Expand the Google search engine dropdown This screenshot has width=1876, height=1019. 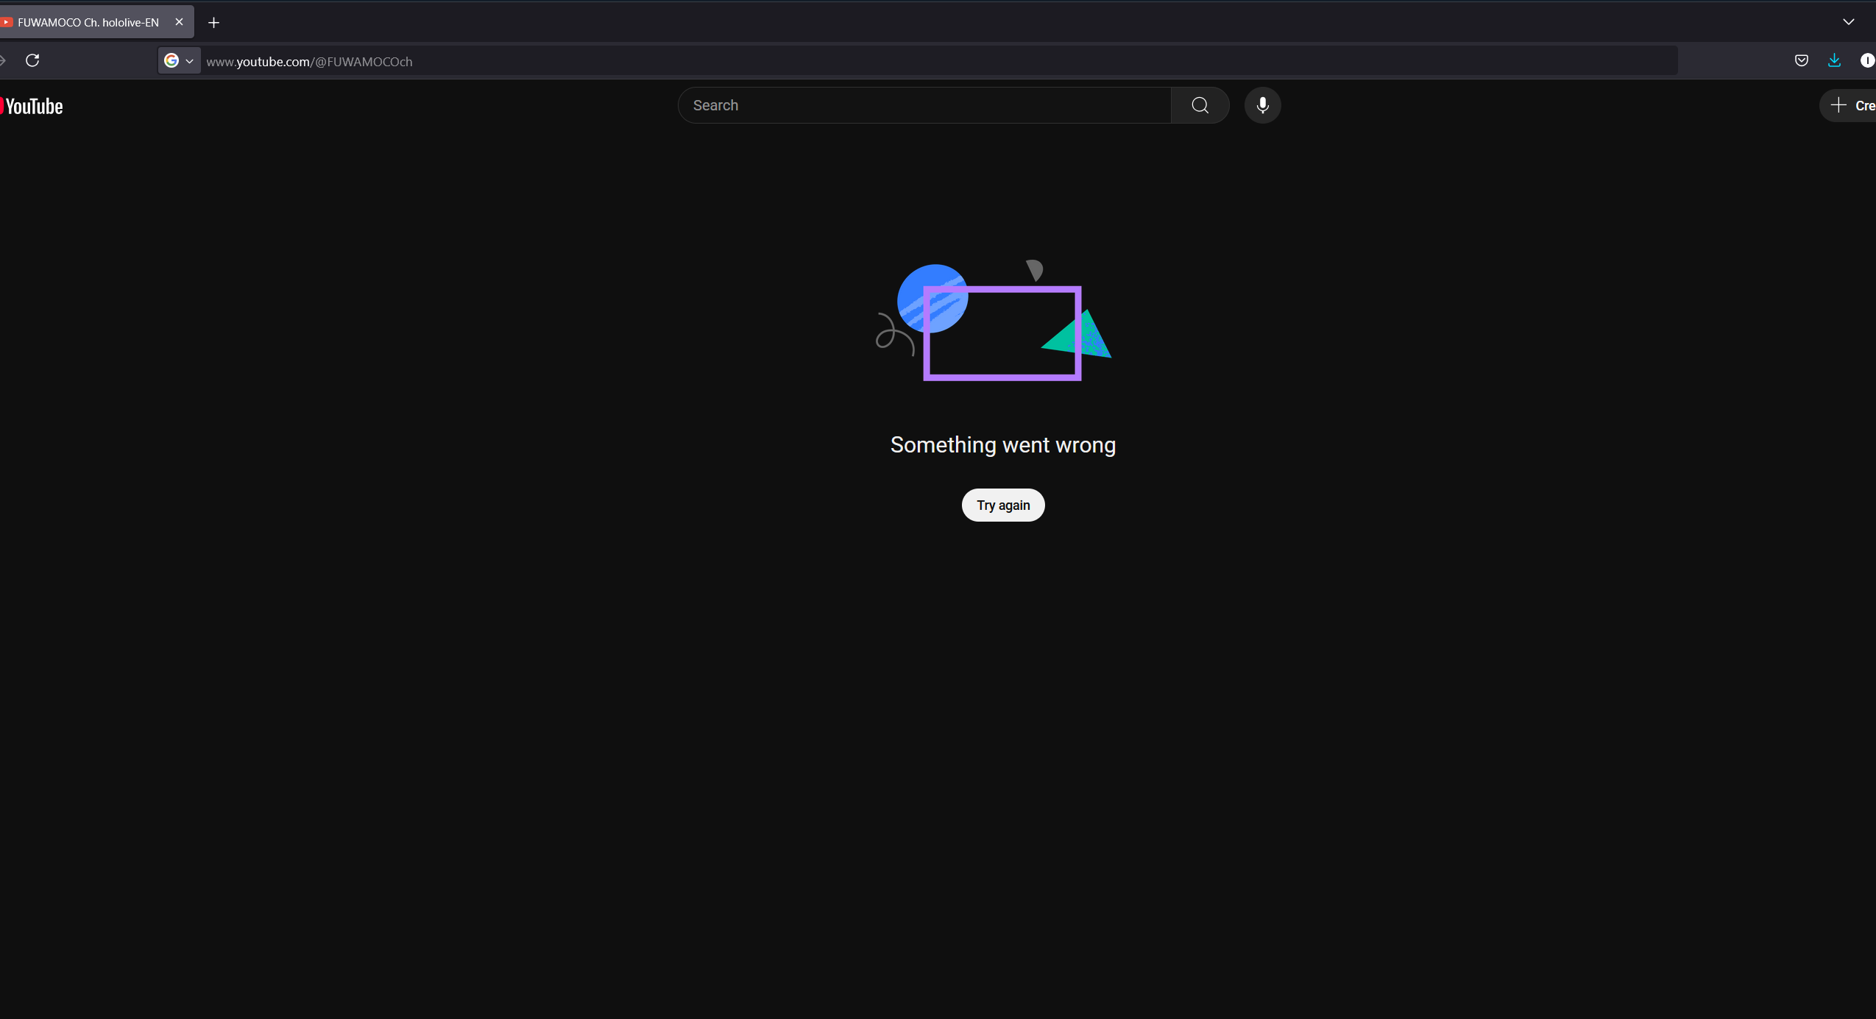179,61
